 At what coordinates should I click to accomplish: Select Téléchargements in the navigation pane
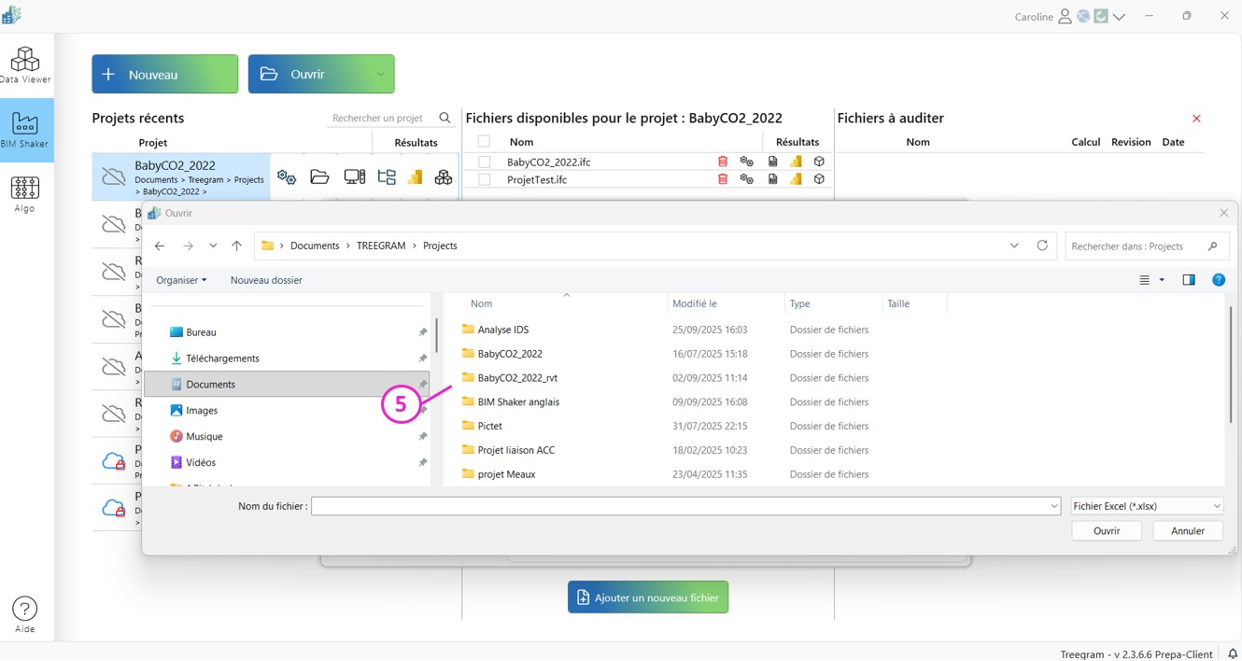(x=222, y=359)
